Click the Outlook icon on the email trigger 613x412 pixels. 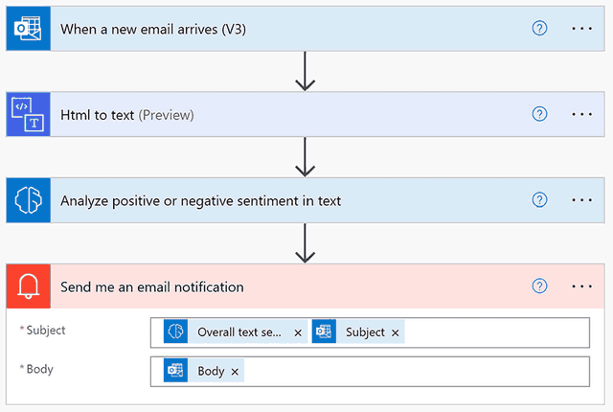click(27, 28)
